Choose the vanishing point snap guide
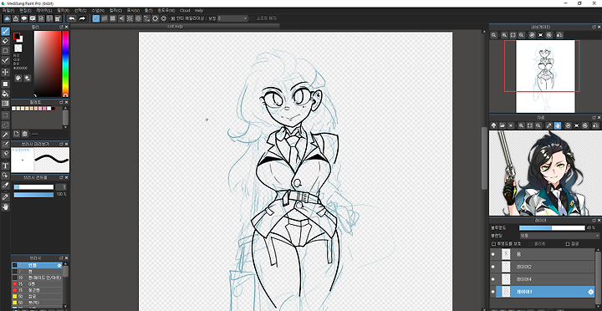The width and height of the screenshot is (602, 311). click(x=121, y=18)
